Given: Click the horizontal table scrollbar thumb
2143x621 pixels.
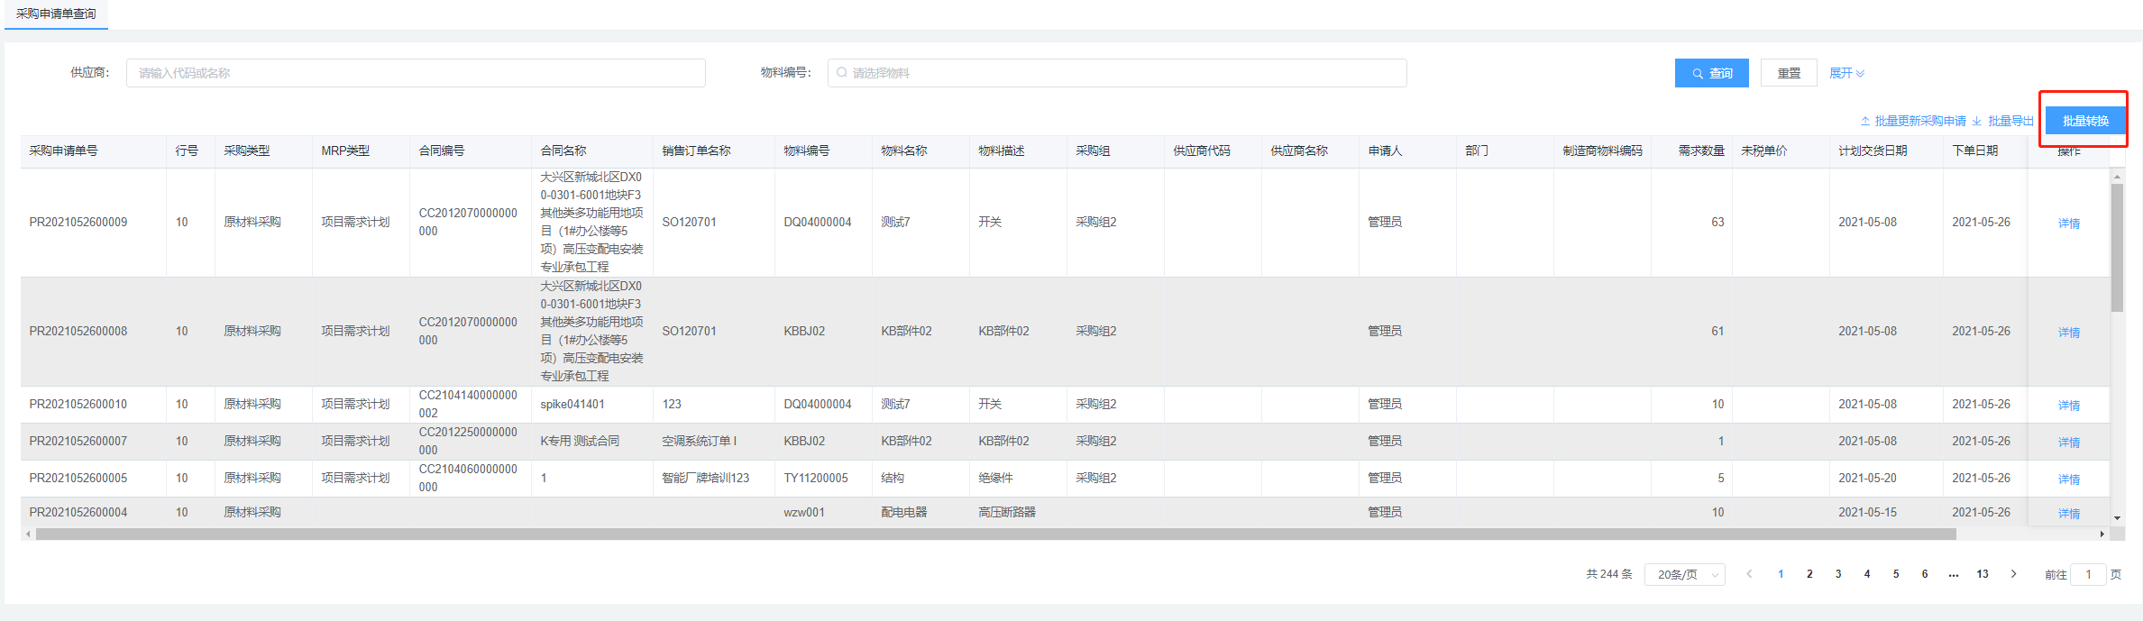Looking at the screenshot, I should coord(992,534).
